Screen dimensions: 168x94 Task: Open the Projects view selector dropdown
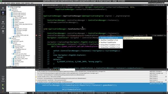click(x=26, y=5)
